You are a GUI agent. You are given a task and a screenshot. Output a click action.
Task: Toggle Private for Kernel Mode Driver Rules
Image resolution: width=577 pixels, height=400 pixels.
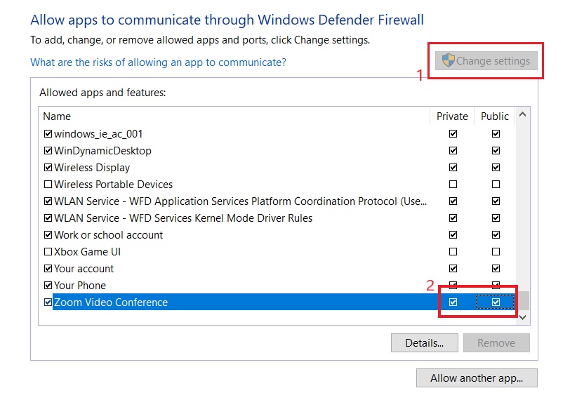coord(453,218)
